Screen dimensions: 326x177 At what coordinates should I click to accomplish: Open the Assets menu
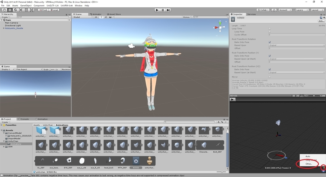pyautogui.click(x=15, y=6)
